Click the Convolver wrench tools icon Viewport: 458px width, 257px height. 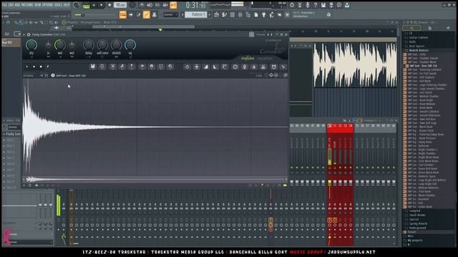coord(122,66)
